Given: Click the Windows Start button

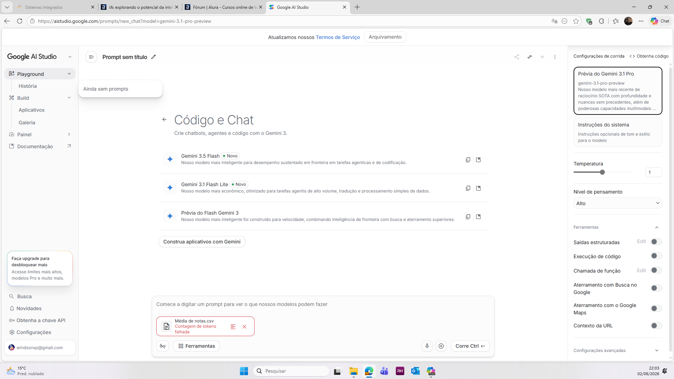Looking at the screenshot, I should point(244,371).
